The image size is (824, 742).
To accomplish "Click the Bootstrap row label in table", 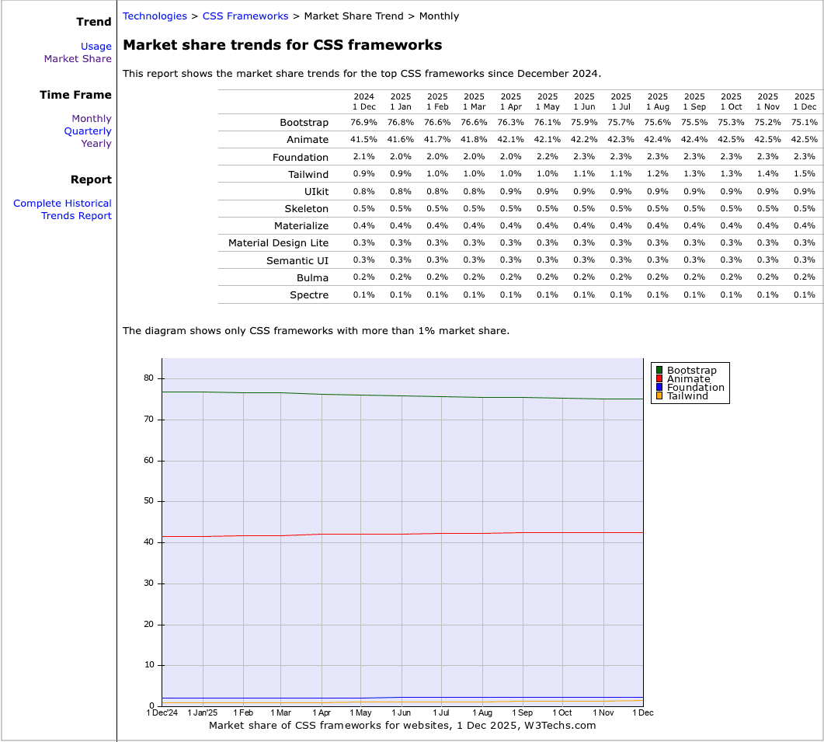I will tap(304, 123).
